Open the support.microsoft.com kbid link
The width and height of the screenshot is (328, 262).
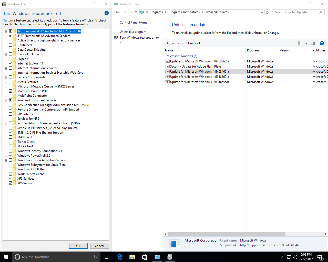271,245
